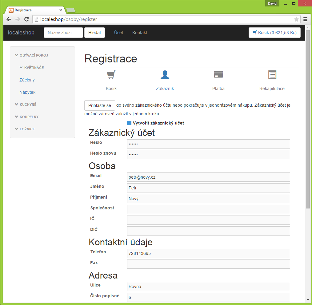The image size is (312, 305).
Task: Click the Společnost input field
Action: pyautogui.click(x=209, y=209)
